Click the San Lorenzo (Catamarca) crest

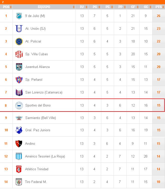click(19, 92)
